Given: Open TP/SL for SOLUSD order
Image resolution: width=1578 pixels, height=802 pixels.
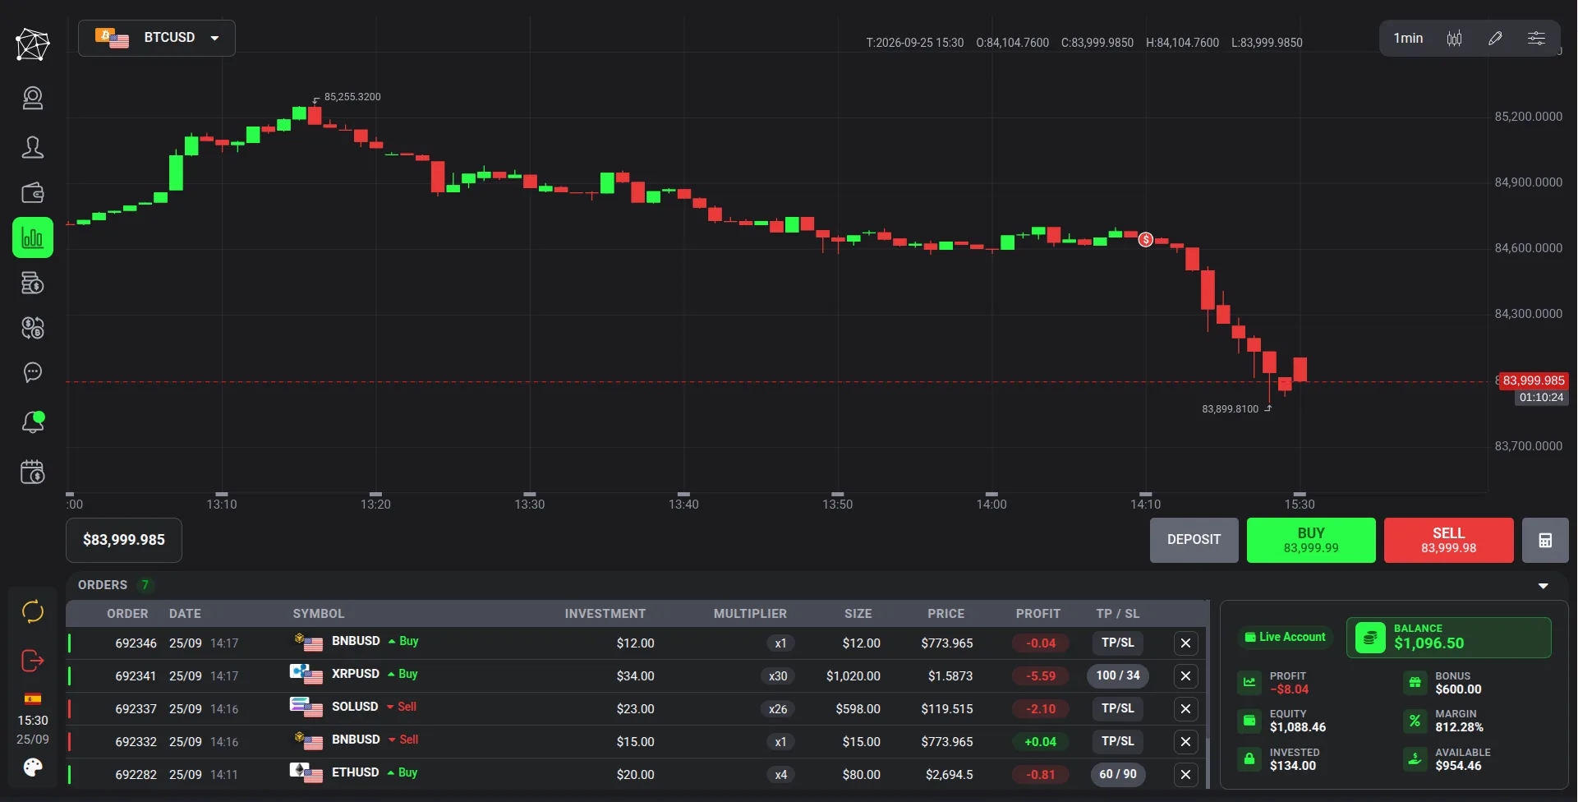Looking at the screenshot, I should [x=1118, y=709].
